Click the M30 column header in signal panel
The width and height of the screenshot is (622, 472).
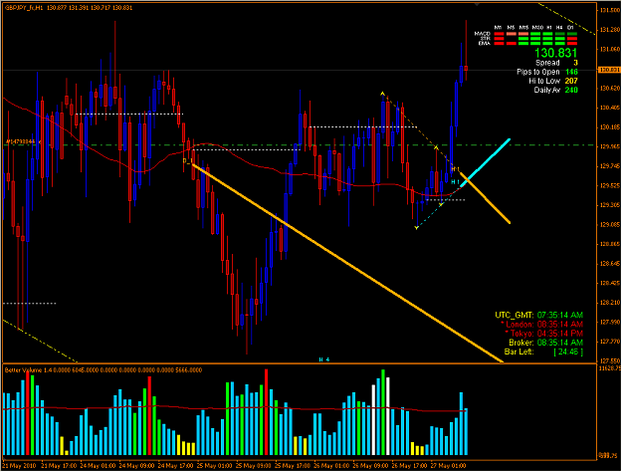tap(537, 28)
